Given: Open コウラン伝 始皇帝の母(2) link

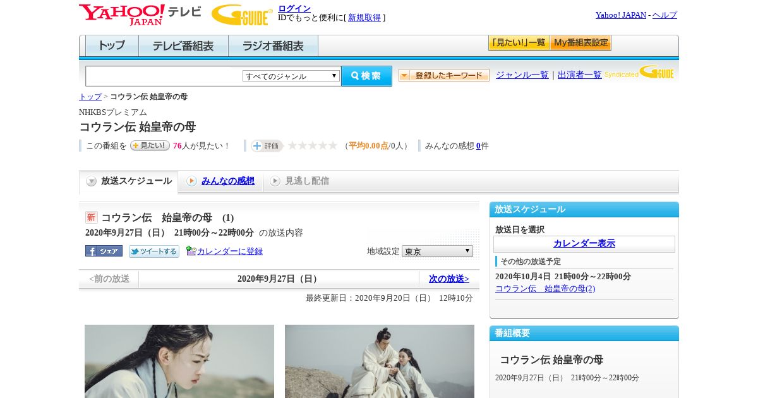Looking at the screenshot, I should tap(545, 289).
